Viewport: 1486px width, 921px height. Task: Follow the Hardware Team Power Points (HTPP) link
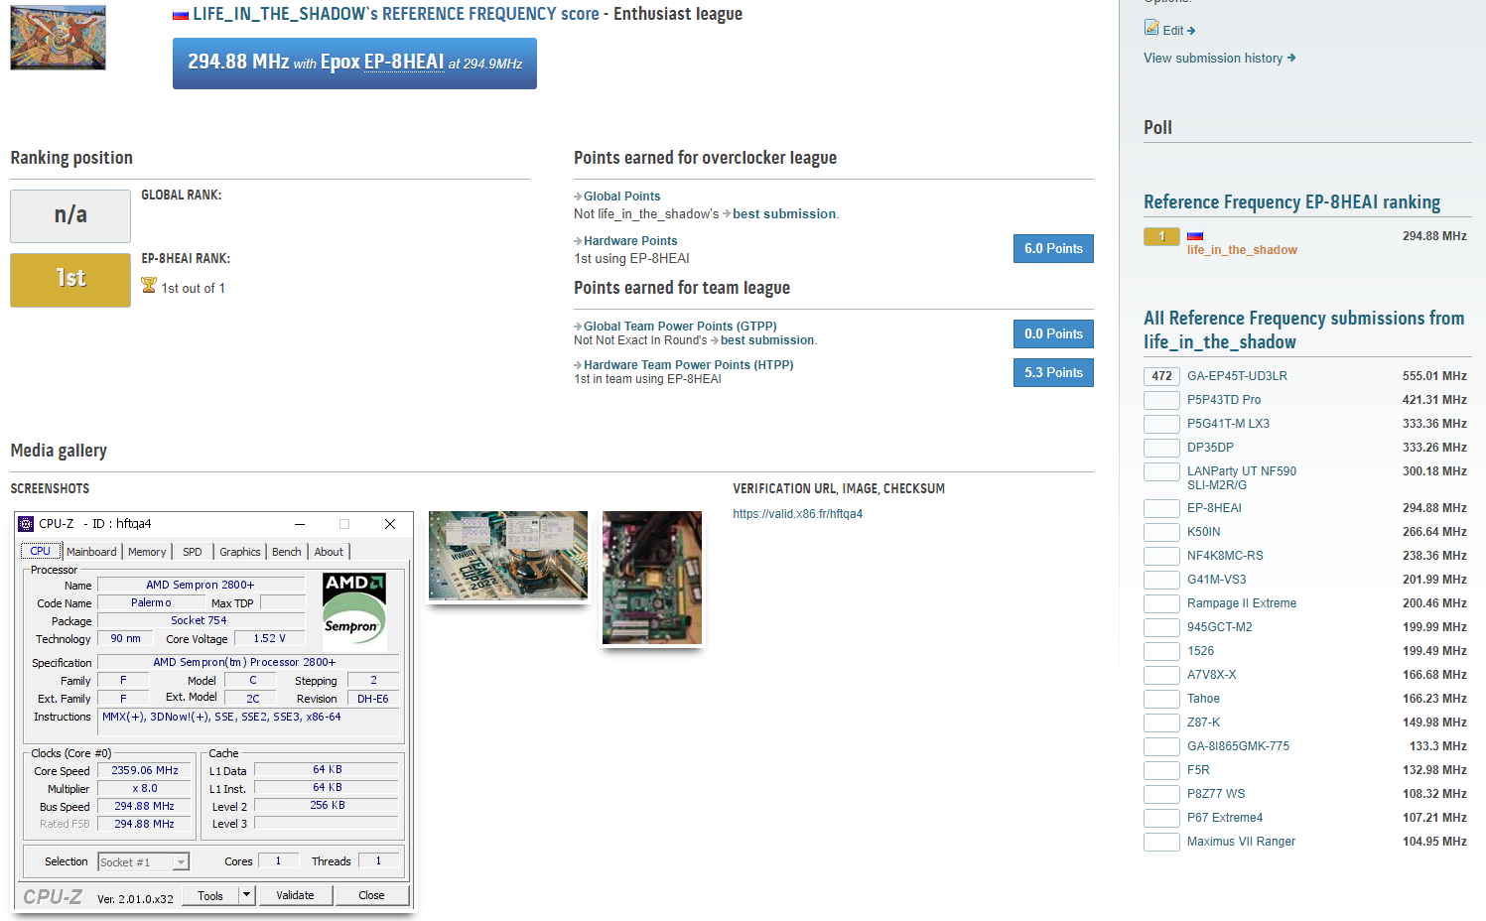(x=688, y=365)
